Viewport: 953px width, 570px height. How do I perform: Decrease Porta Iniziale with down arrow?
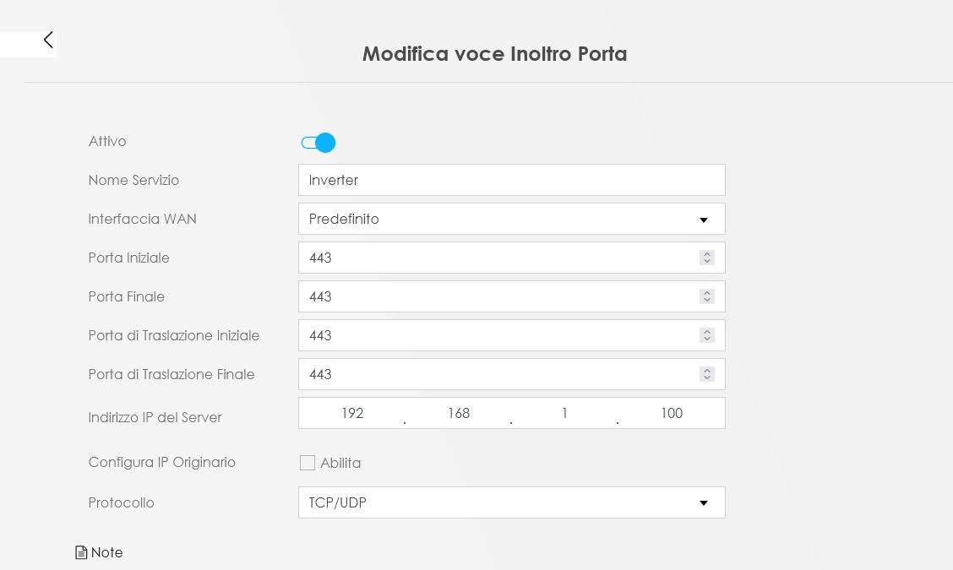(707, 261)
